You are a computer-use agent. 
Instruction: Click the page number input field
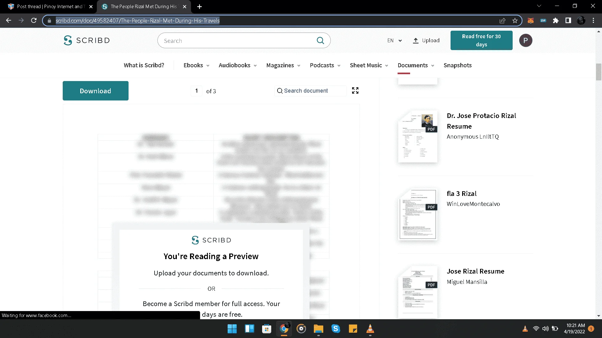(197, 91)
